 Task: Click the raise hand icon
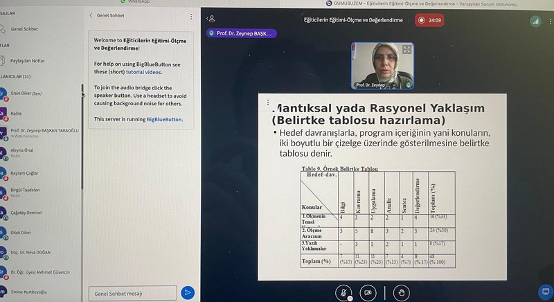399,293
